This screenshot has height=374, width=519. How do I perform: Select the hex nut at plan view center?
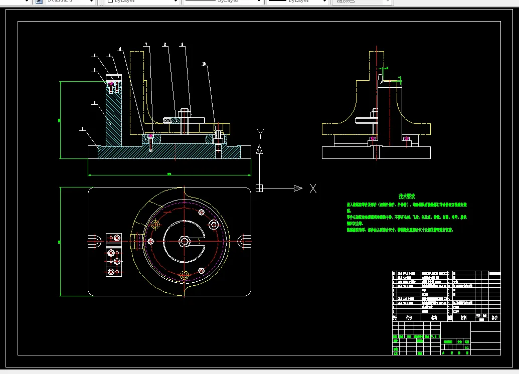[x=185, y=242]
